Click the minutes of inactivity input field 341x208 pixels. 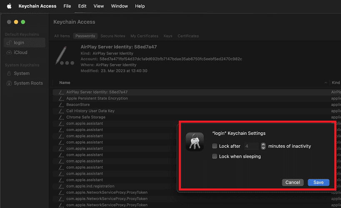point(251,146)
